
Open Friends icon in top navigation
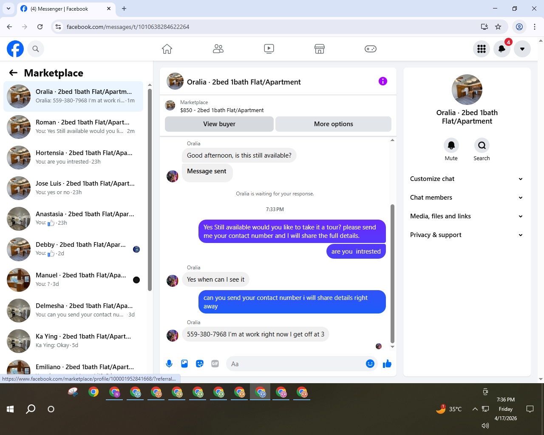(x=218, y=49)
